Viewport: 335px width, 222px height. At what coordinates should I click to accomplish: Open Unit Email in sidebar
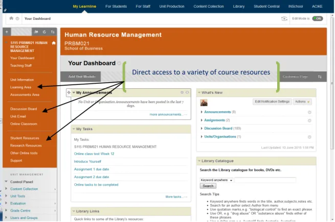18,116
